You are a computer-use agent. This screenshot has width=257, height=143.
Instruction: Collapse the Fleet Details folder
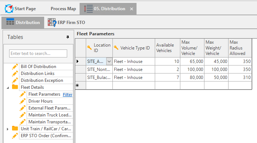click(8, 88)
